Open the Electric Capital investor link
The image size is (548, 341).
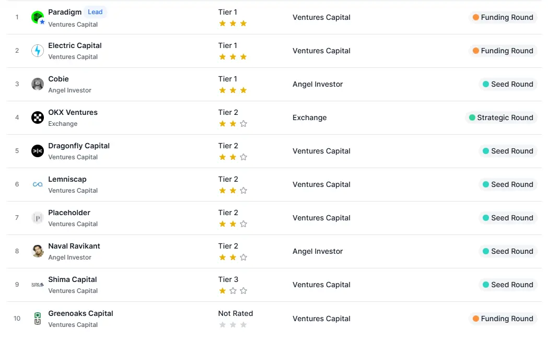pos(75,45)
